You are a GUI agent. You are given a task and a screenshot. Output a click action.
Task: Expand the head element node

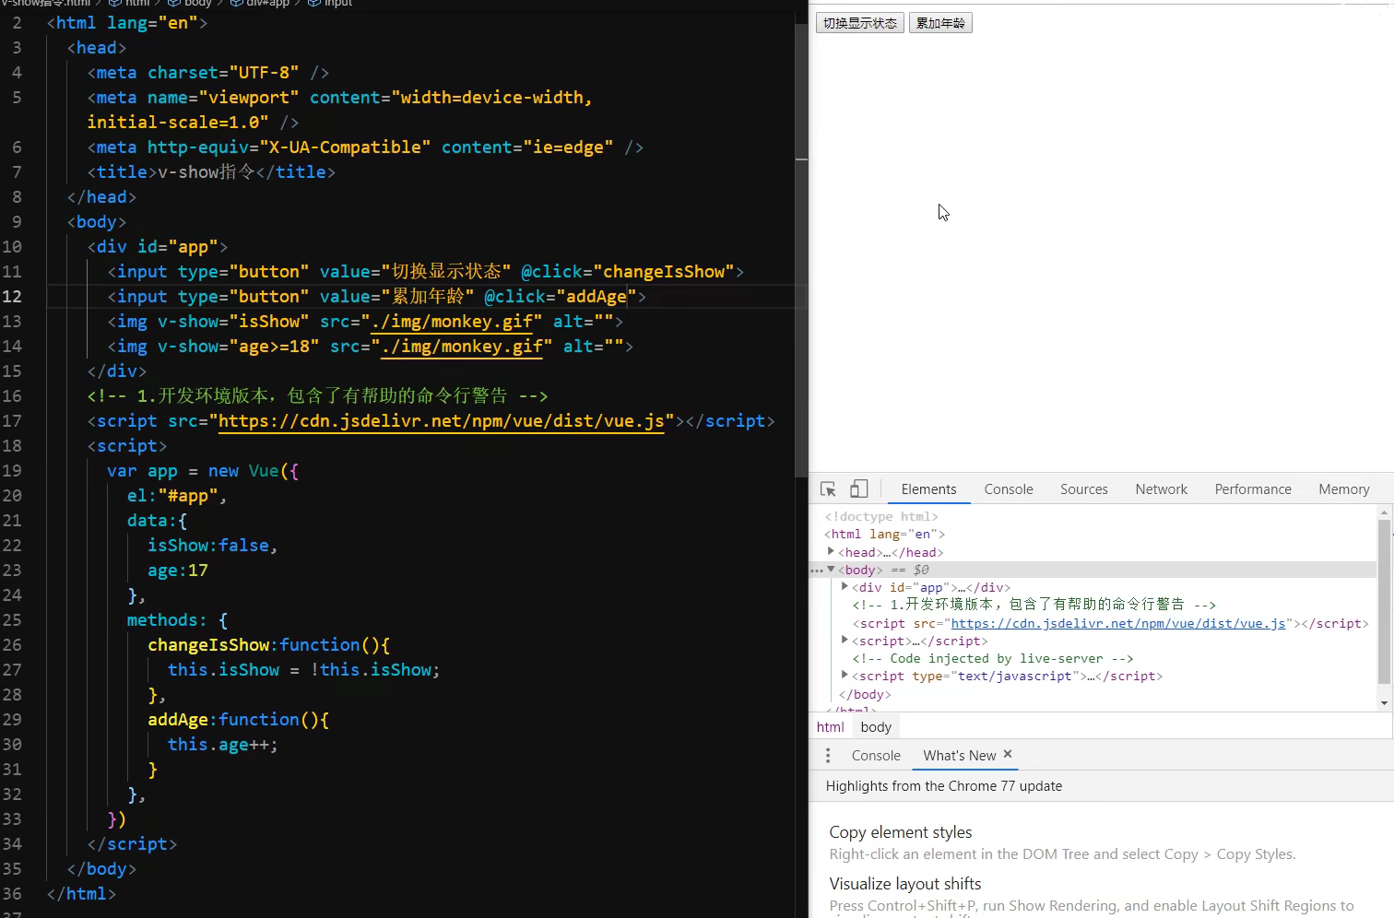[831, 551]
